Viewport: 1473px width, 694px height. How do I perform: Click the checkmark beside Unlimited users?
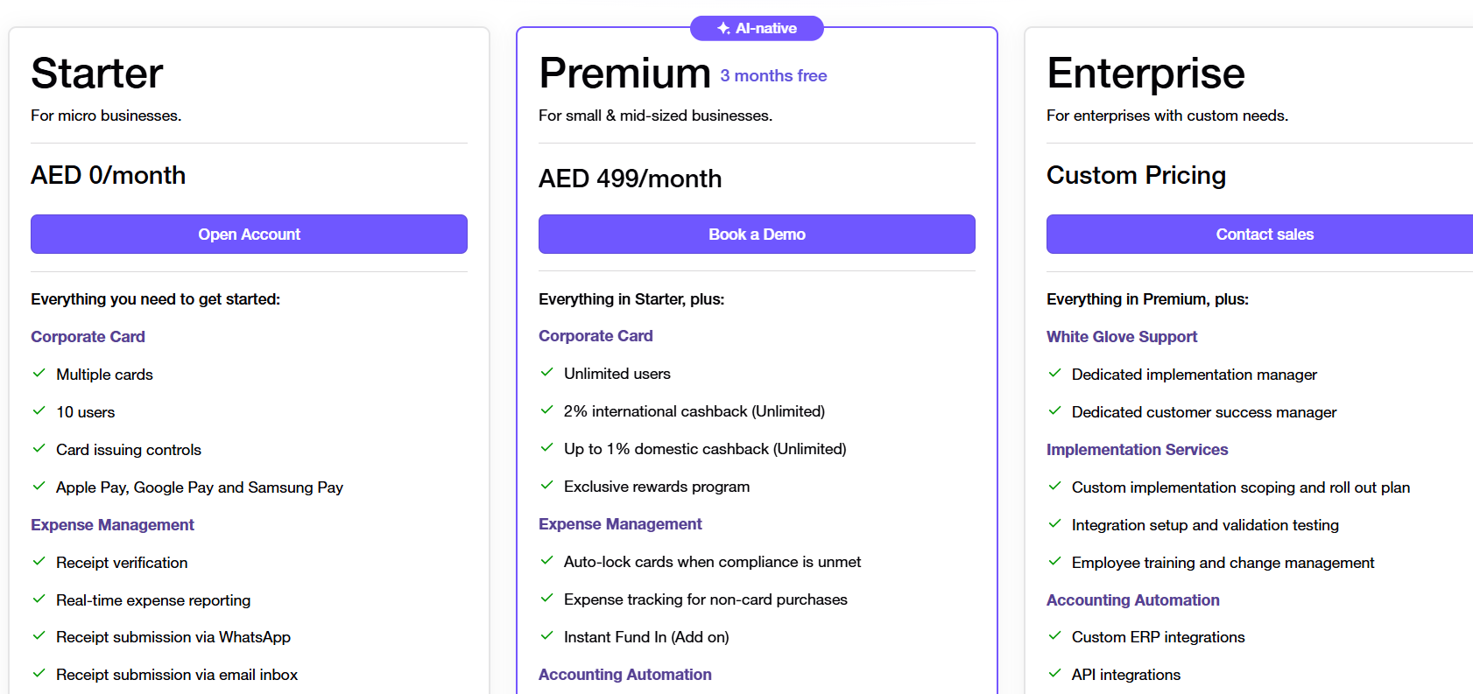(x=546, y=372)
